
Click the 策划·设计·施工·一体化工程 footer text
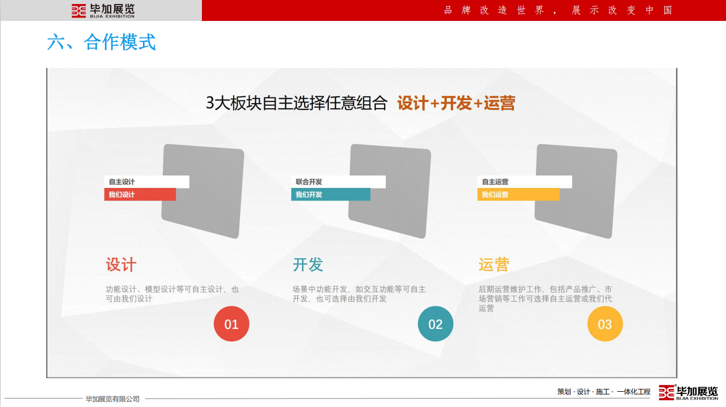point(603,392)
